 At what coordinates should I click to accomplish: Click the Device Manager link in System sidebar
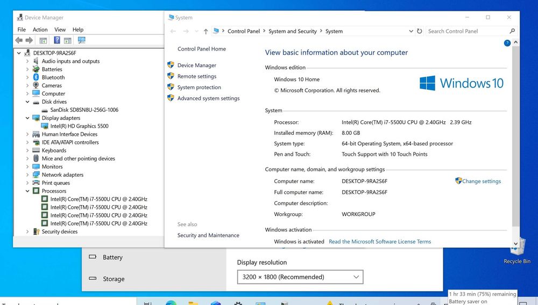click(x=197, y=65)
